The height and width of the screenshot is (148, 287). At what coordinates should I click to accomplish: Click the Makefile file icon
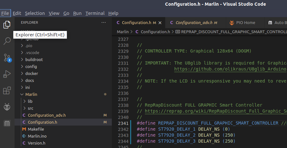coord(24,129)
